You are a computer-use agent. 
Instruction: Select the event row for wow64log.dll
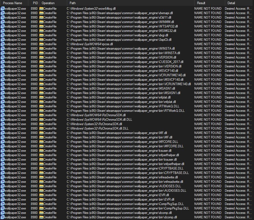[111, 9]
